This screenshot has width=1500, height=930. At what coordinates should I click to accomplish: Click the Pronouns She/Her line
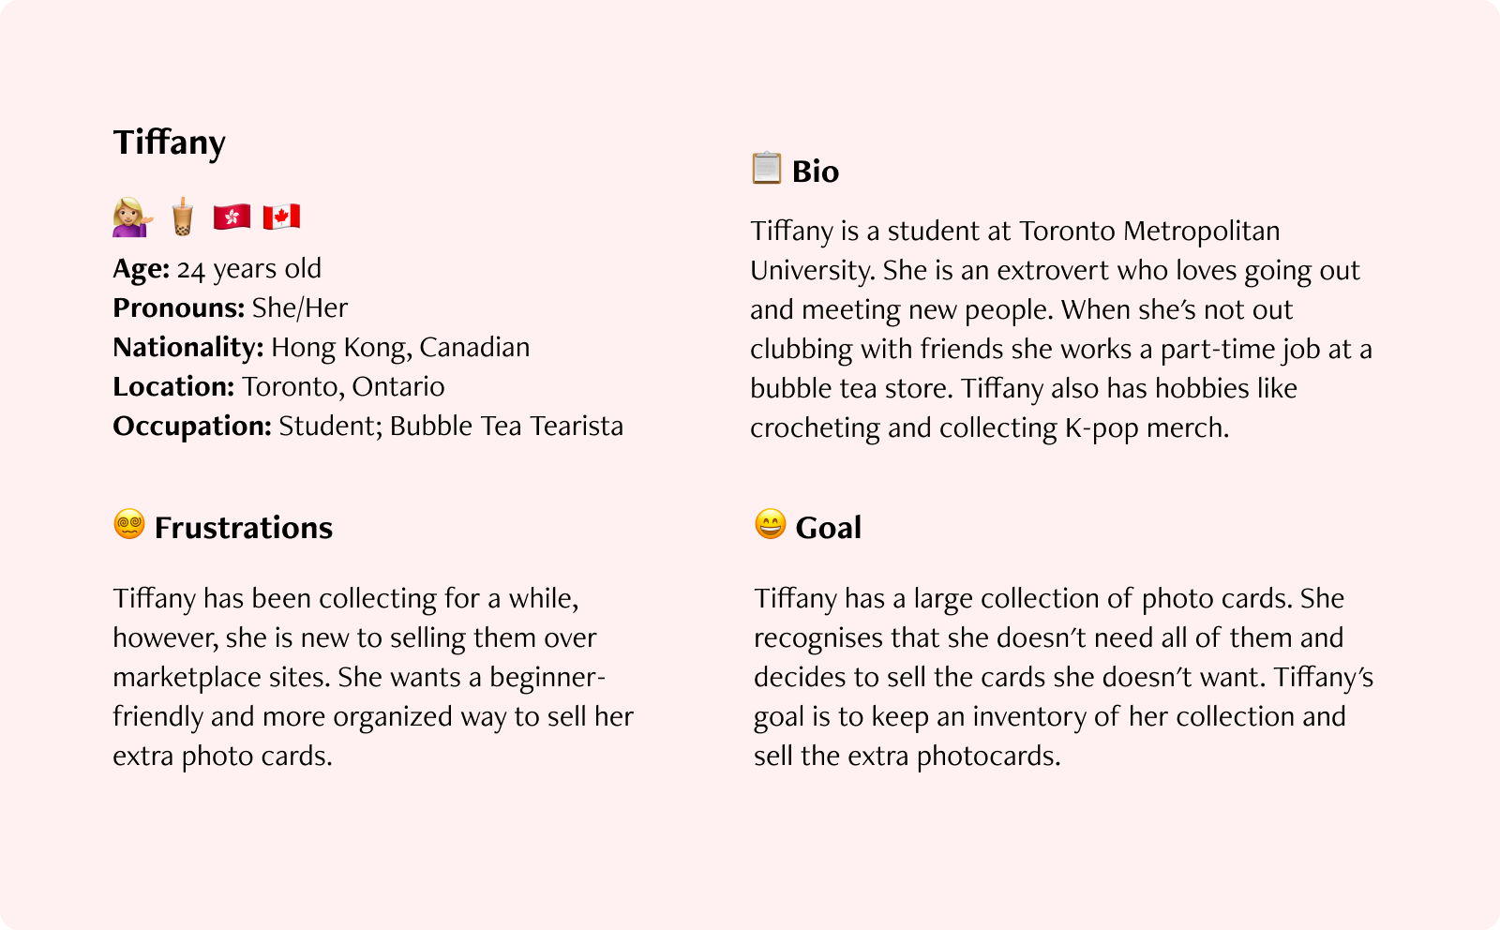[231, 307]
